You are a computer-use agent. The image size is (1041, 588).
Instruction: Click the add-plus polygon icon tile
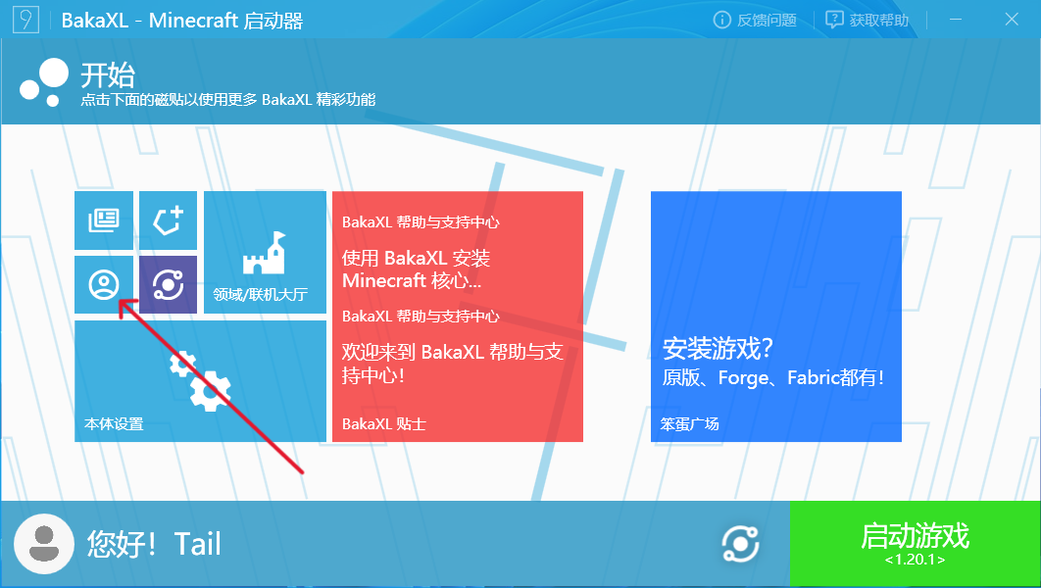[168, 220]
